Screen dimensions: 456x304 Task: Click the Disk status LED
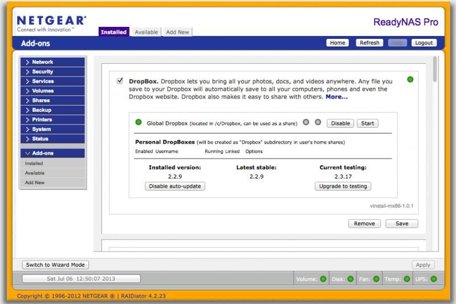[x=351, y=279]
